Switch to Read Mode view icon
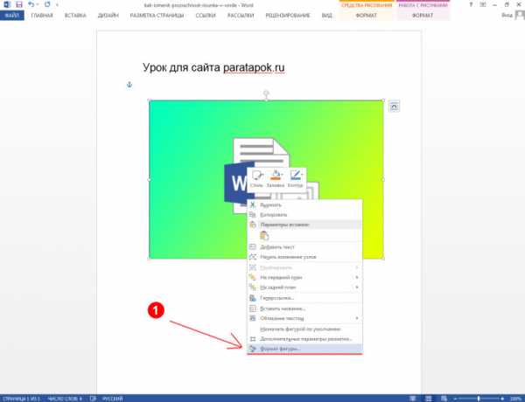Screen dimensions: 525x402 click(413, 399)
